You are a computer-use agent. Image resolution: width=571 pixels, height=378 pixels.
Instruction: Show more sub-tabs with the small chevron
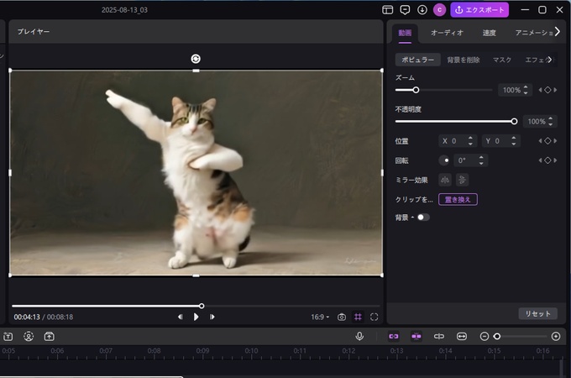(x=549, y=60)
